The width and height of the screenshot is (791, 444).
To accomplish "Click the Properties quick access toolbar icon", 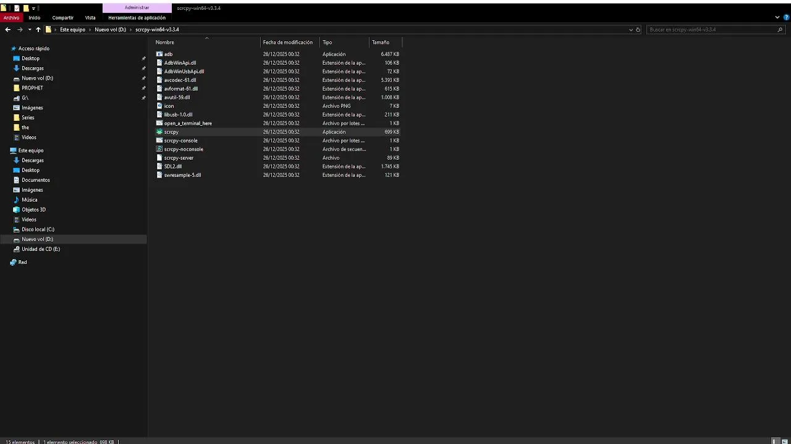I will pyautogui.click(x=17, y=8).
